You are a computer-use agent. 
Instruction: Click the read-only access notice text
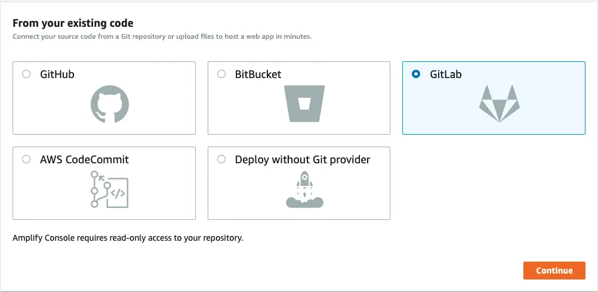click(x=128, y=238)
